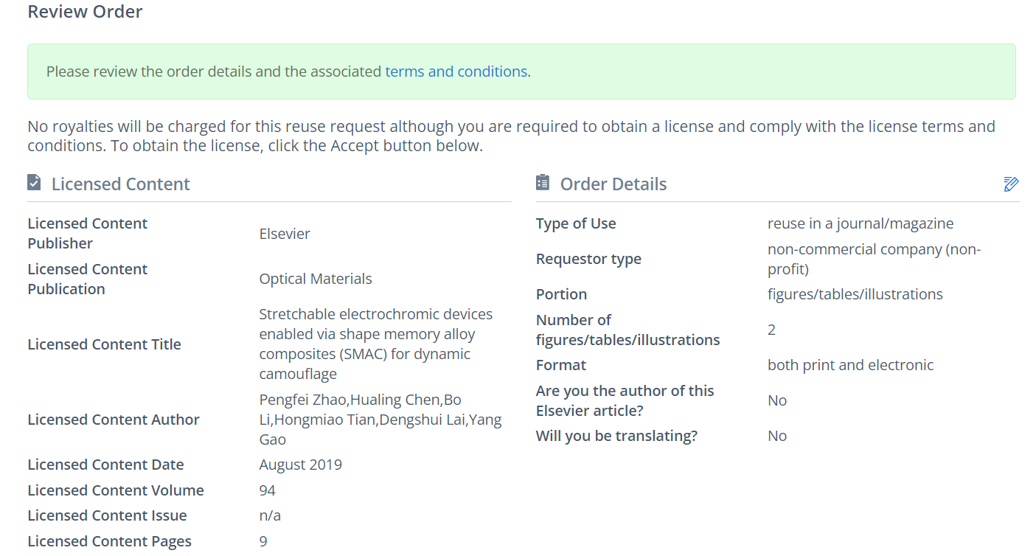Click the August 2019 content date
This screenshot has width=1036, height=556.
[300, 465]
